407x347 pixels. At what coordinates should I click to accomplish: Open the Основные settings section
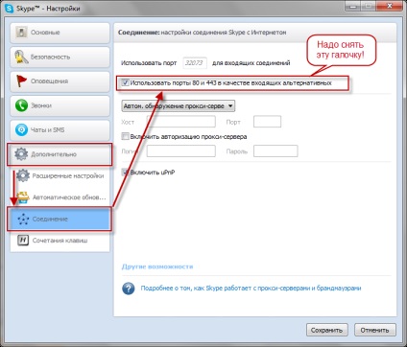[x=60, y=33]
